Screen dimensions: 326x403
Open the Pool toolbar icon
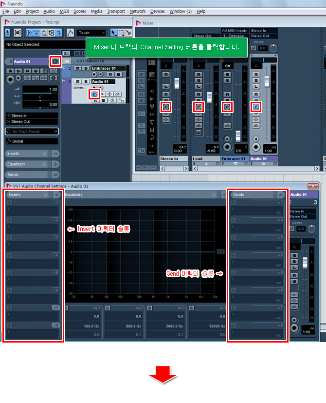(x=52, y=33)
